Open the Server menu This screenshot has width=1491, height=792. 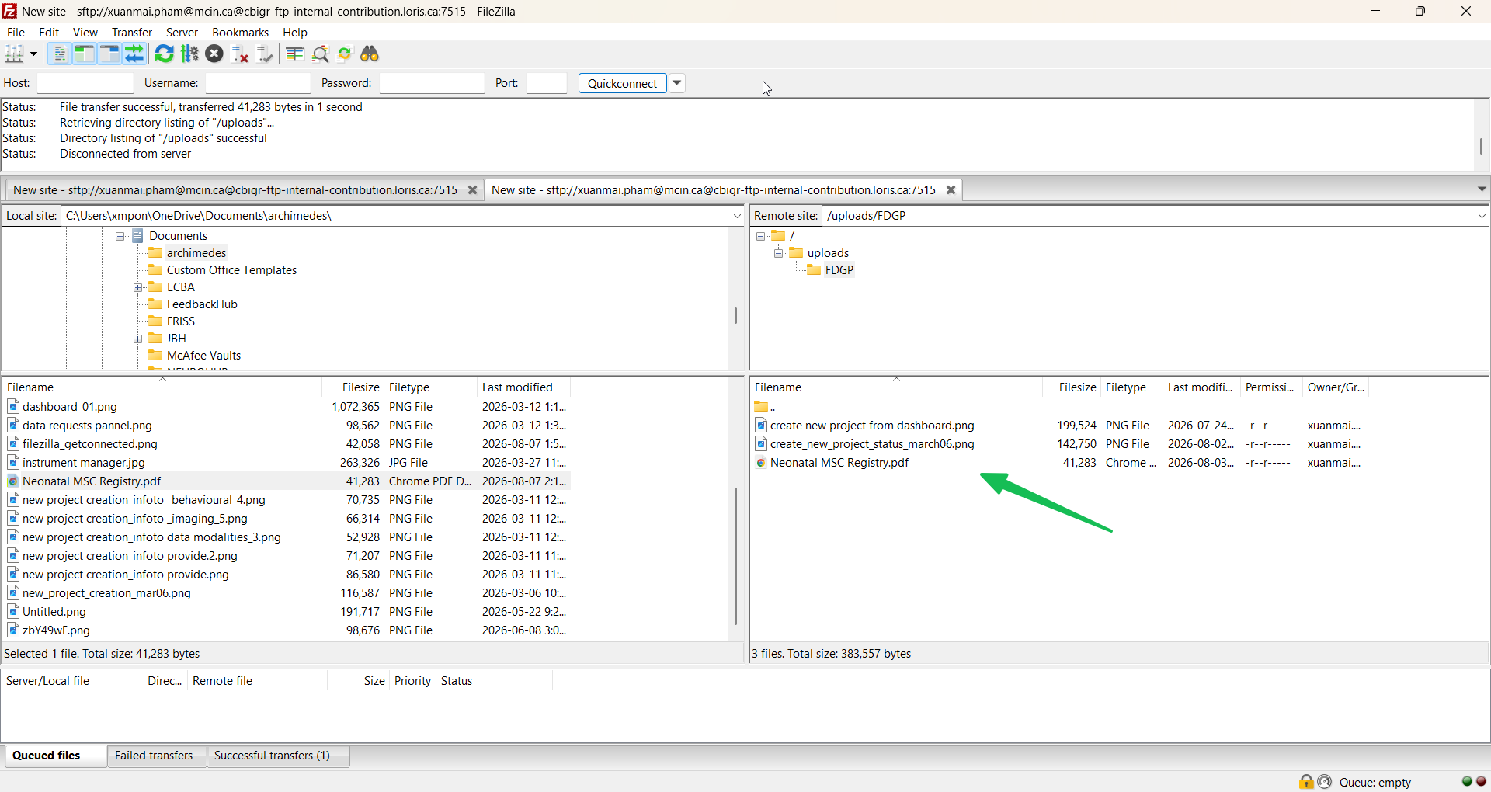click(x=182, y=33)
